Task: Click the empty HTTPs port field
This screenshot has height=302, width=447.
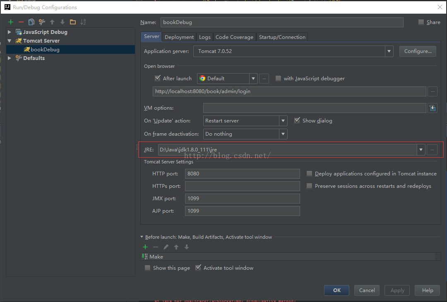Action: [242, 186]
